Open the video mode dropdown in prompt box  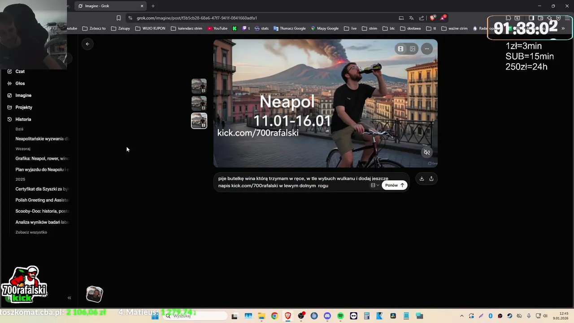(x=375, y=185)
